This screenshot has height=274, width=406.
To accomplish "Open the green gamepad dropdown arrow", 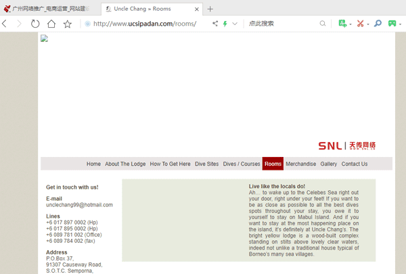I will [x=400, y=24].
